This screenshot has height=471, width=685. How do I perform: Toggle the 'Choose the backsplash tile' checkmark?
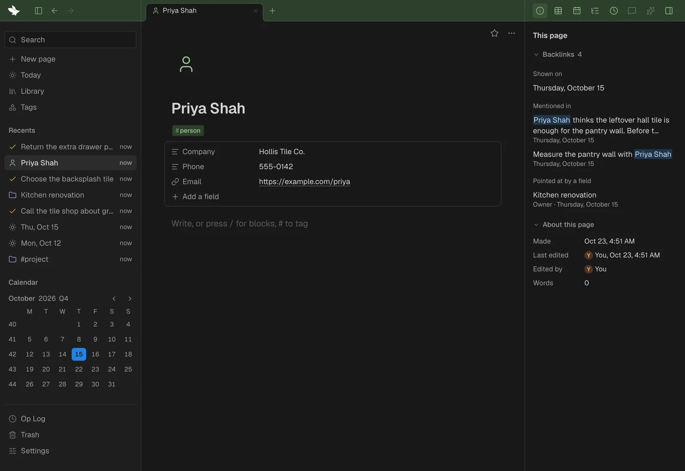tap(12, 179)
